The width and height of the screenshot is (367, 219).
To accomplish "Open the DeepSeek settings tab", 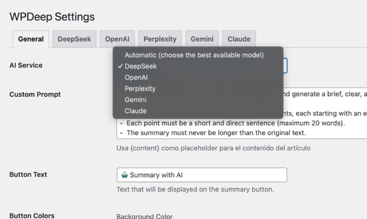I will (x=74, y=39).
